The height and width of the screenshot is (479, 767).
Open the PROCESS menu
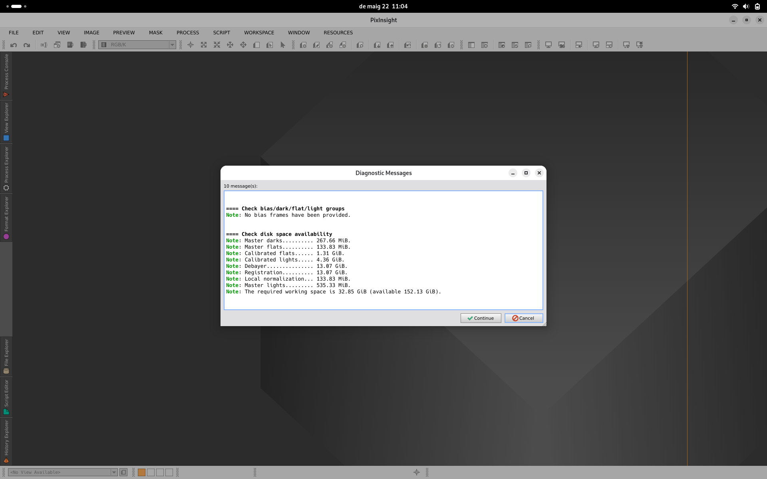pyautogui.click(x=188, y=33)
